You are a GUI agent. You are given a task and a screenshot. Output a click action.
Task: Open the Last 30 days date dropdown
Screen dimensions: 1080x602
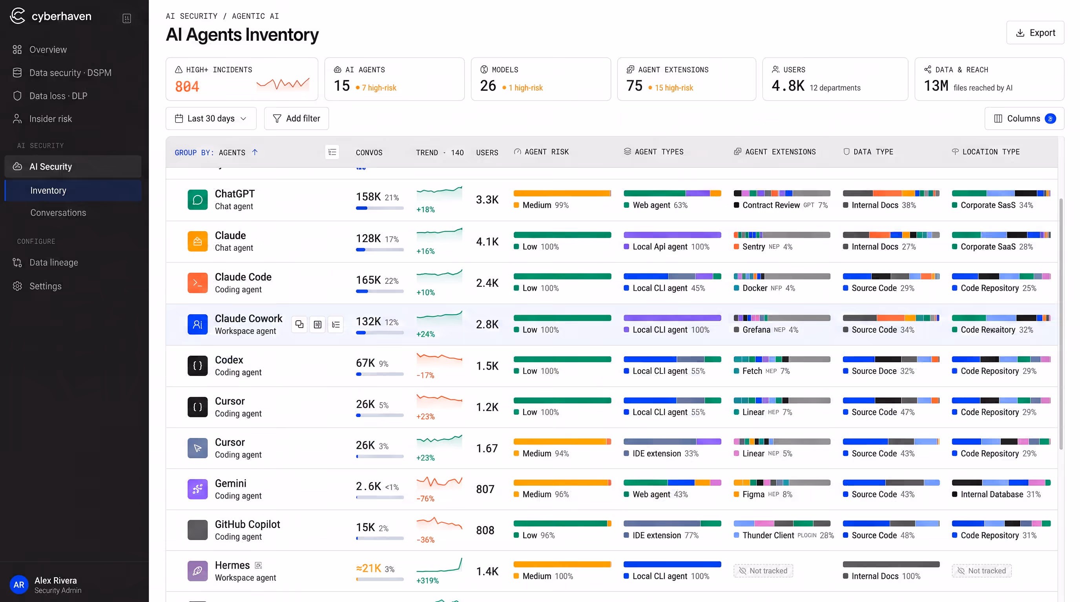coord(211,118)
